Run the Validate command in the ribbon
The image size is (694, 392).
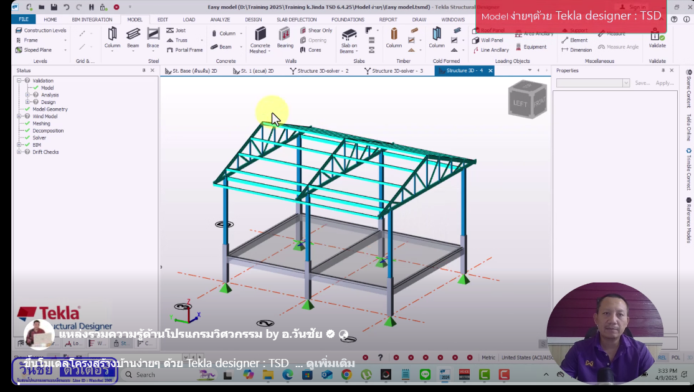point(657,39)
